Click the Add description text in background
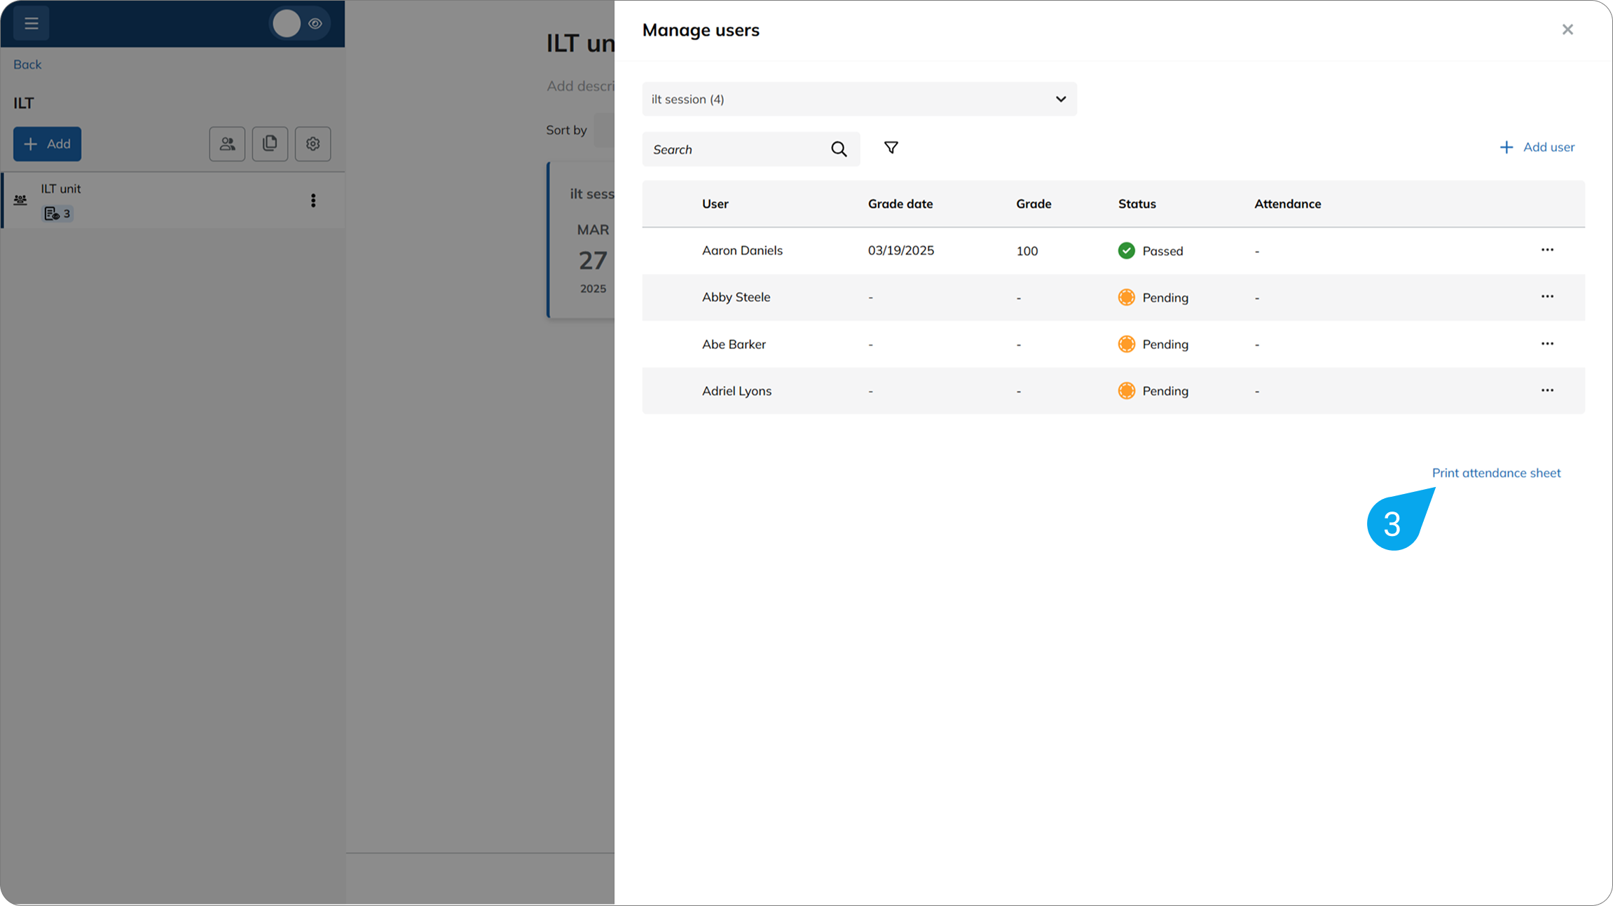 point(580,86)
